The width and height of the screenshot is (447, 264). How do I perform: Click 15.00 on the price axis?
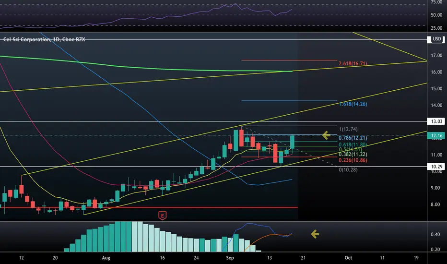coord(436,88)
